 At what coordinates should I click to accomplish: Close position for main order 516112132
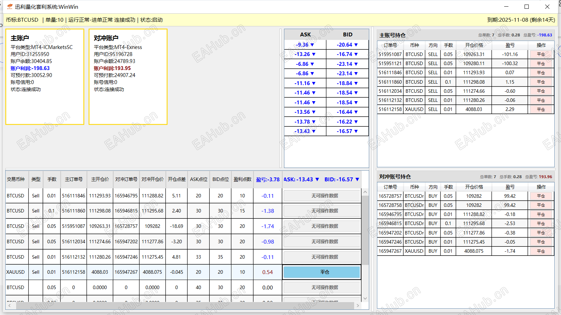click(541, 100)
